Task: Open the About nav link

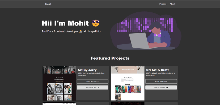Action: 172,4
